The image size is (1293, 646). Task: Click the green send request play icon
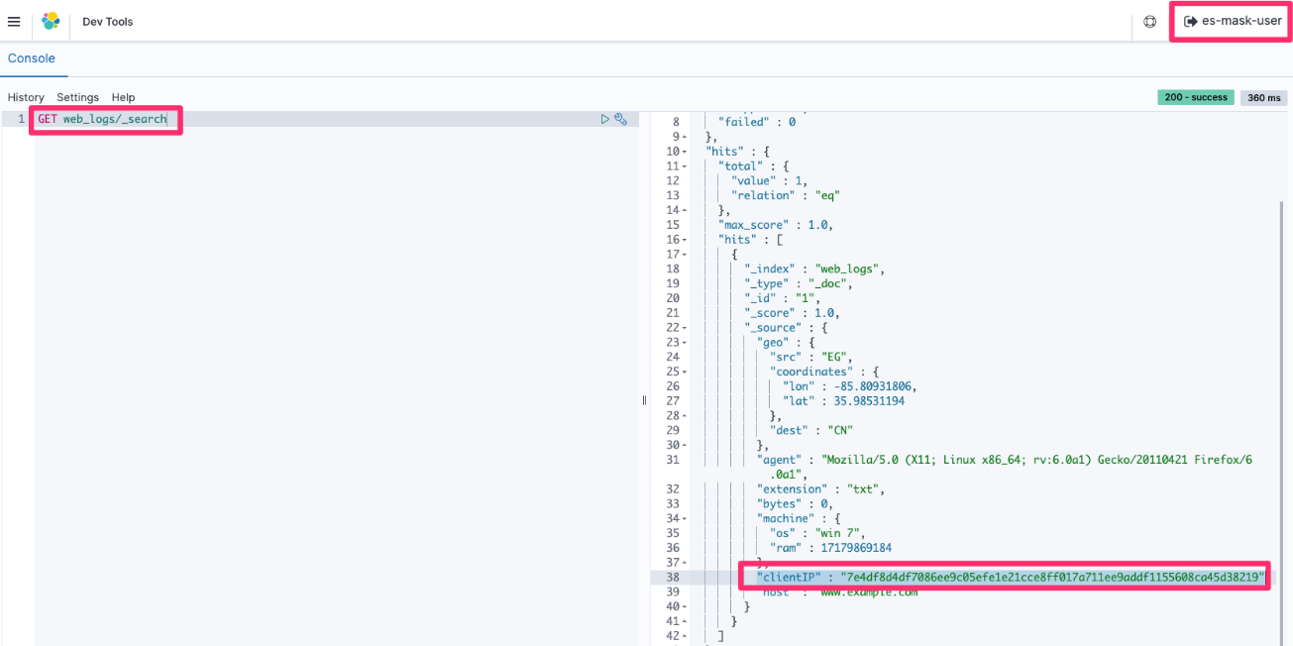[x=605, y=118]
